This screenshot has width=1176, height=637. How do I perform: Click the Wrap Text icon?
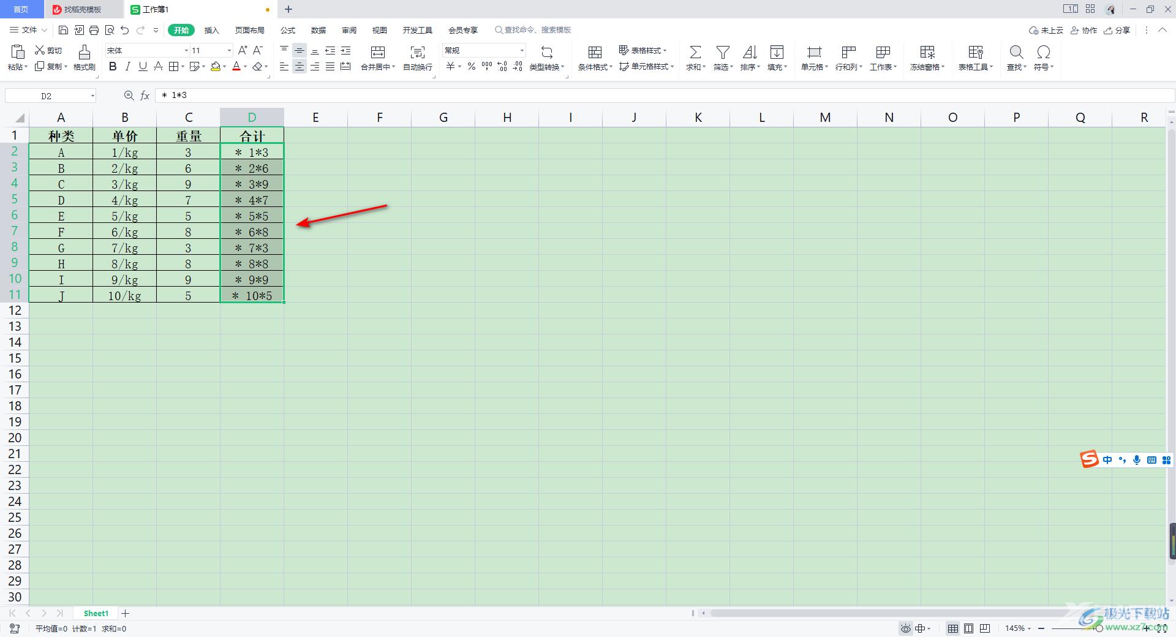418,52
